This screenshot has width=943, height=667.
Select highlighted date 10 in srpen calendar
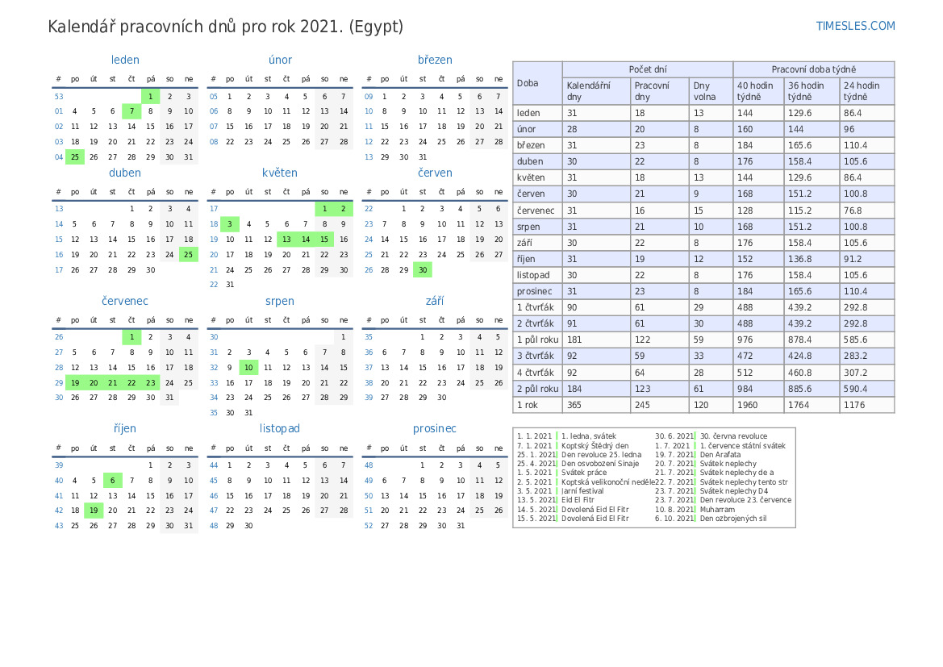pos(248,367)
